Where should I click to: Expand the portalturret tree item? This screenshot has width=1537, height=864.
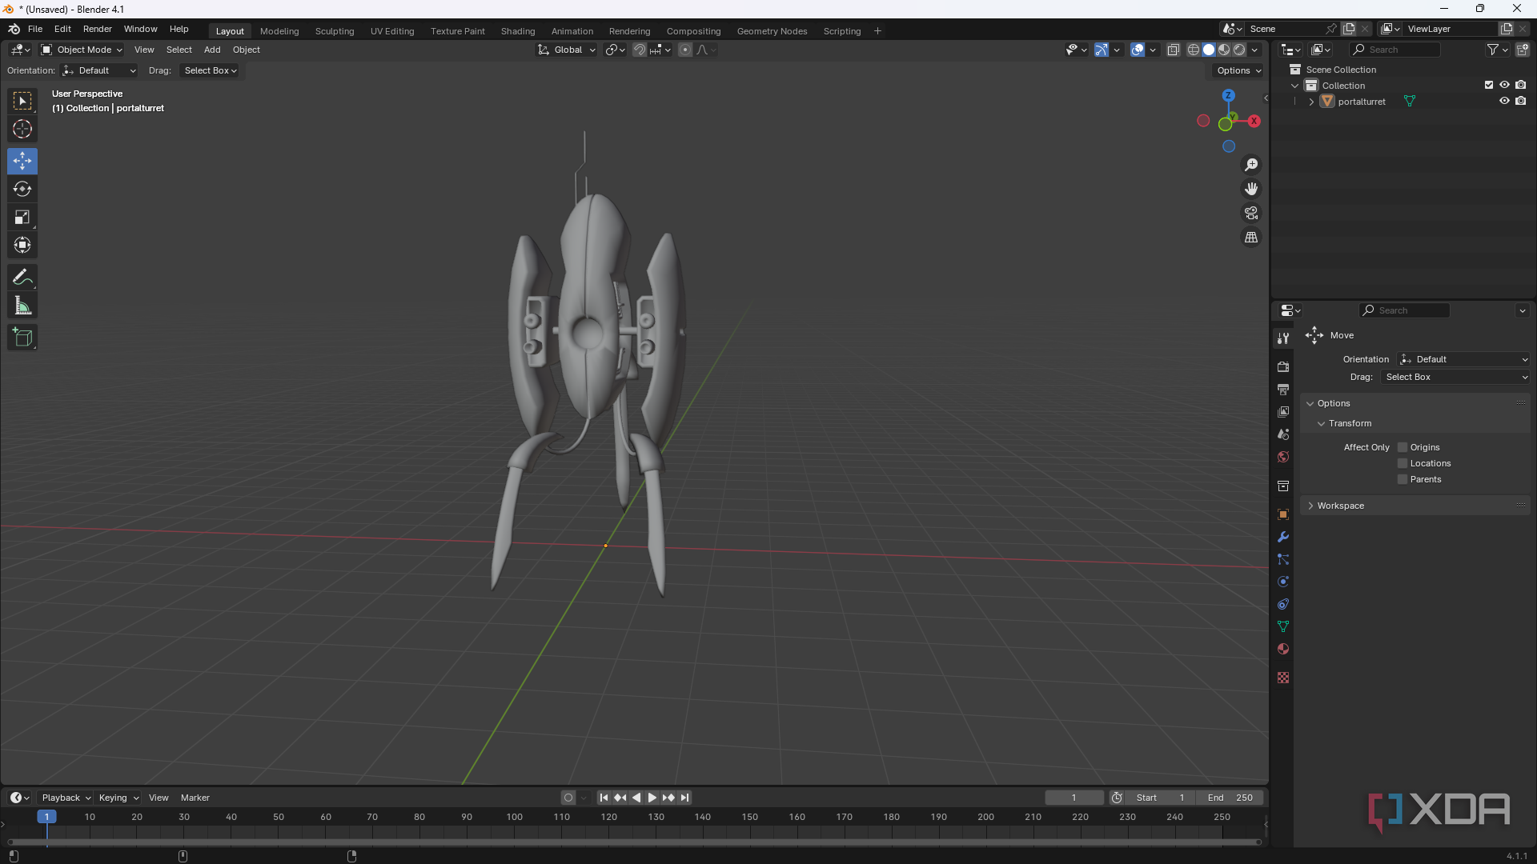1311,102
